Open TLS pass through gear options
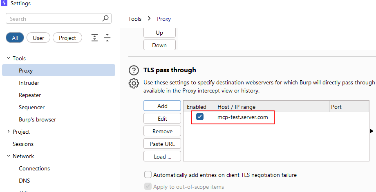 (134, 83)
